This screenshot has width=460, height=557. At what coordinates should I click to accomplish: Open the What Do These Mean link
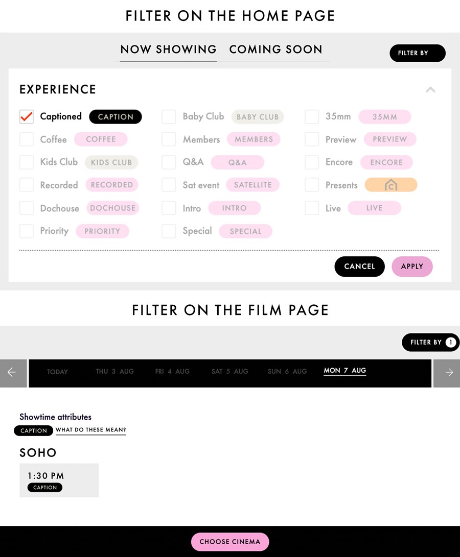click(90, 430)
